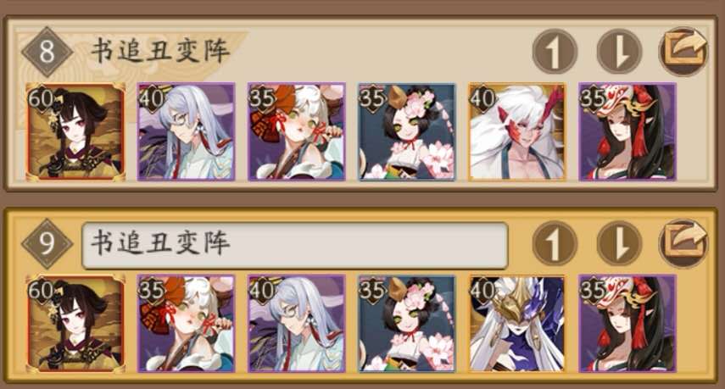Share team 9 lineup via export icon
This screenshot has width=725, height=389.
[x=683, y=243]
